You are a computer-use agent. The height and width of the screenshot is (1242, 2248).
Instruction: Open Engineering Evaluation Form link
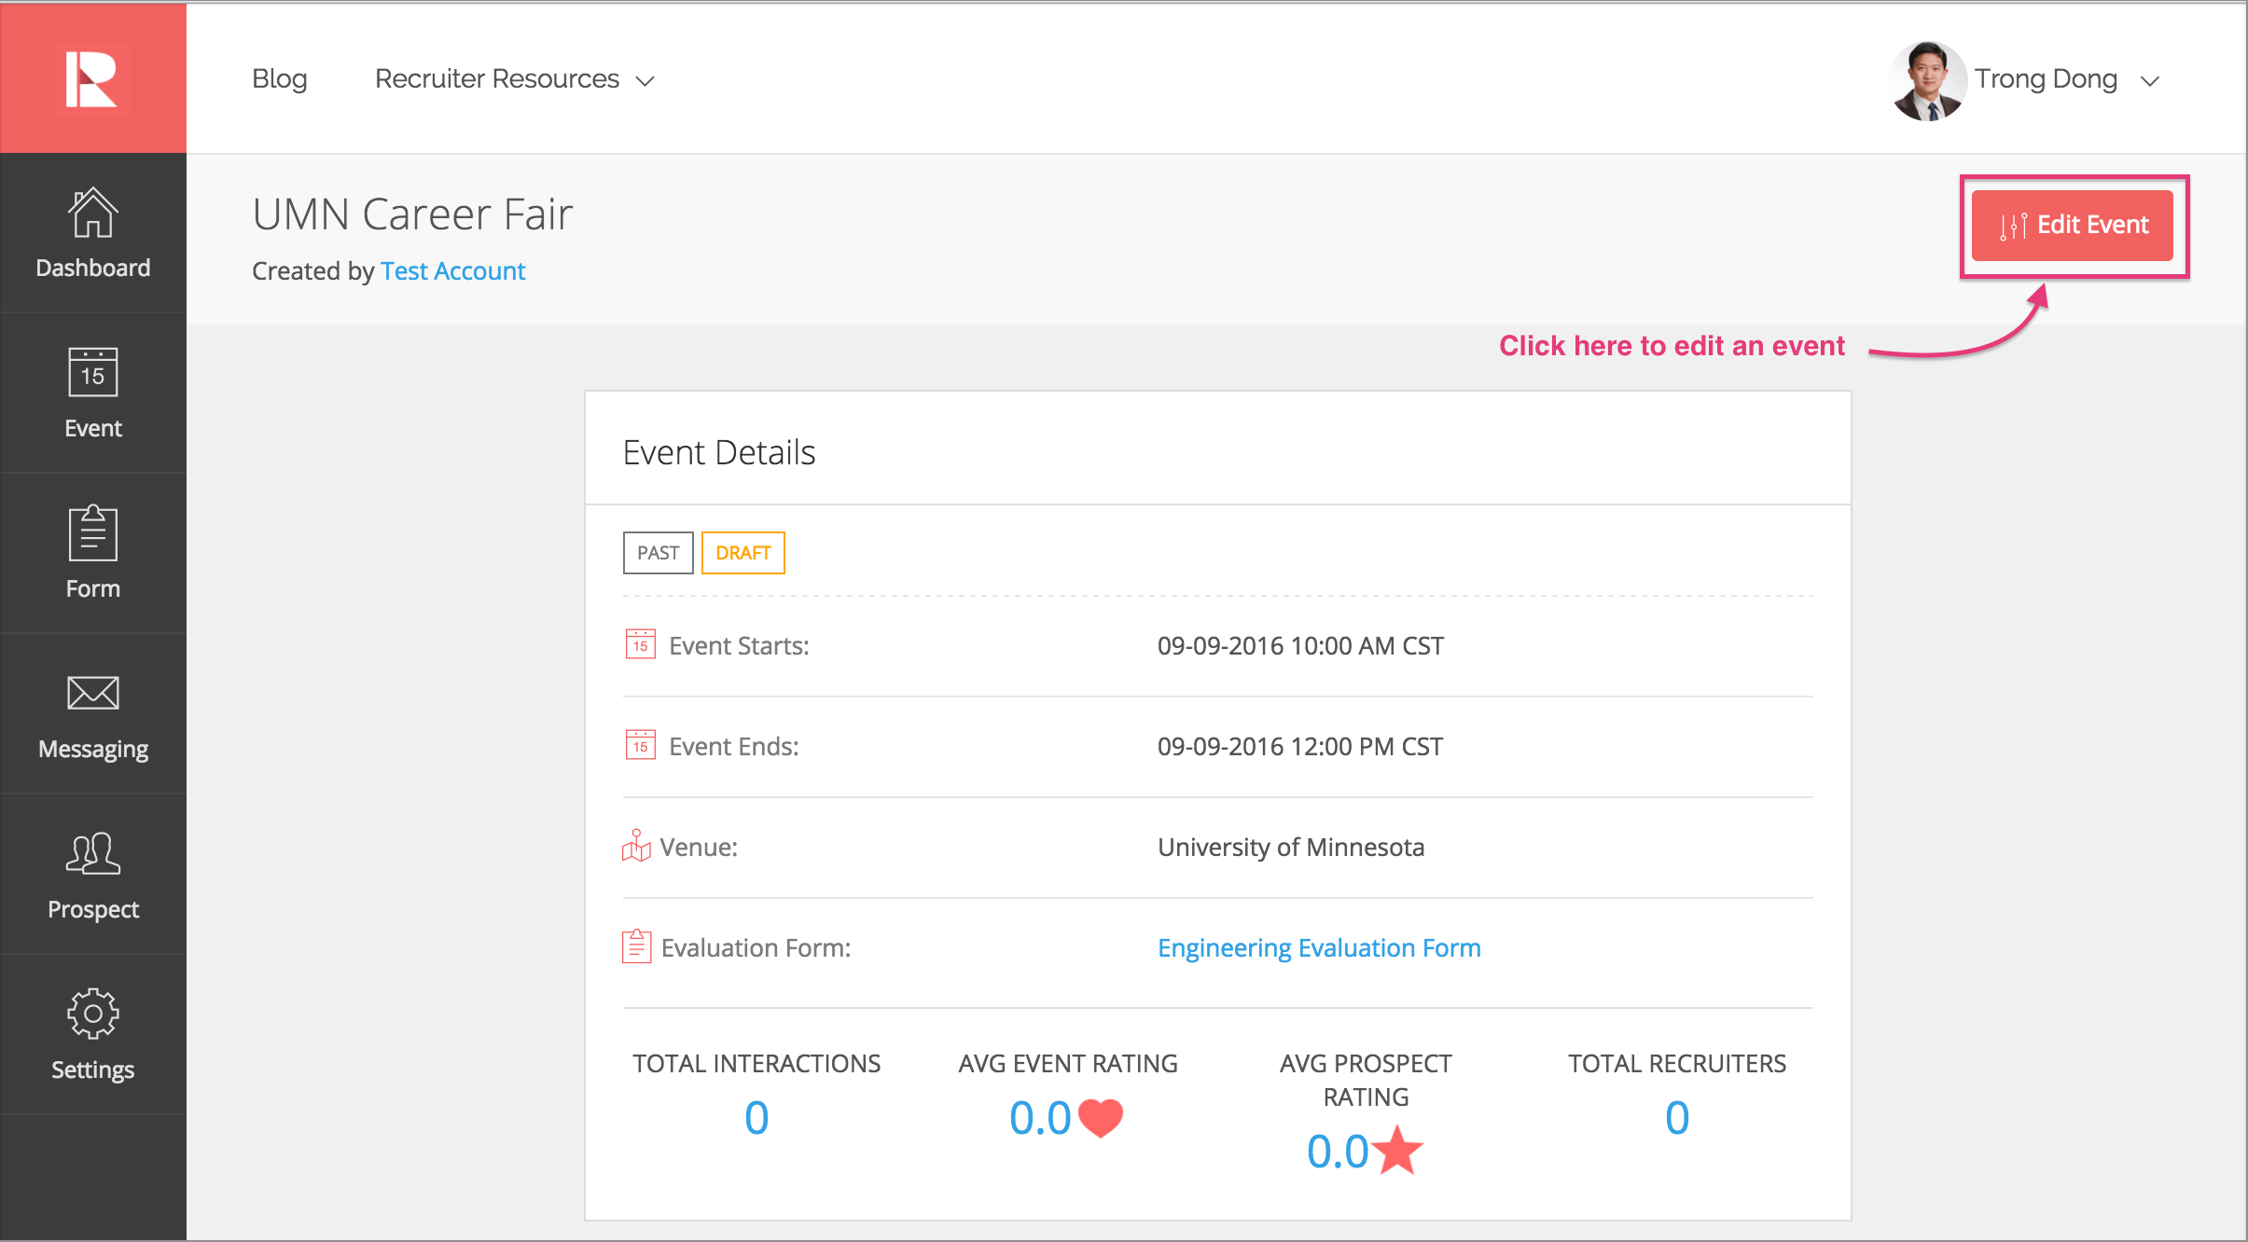pyautogui.click(x=1318, y=948)
